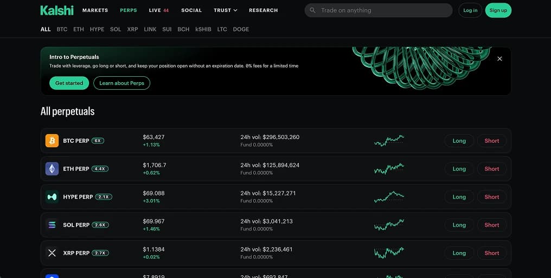Filter perpetuals by BCH
This screenshot has width=551, height=278.
tap(183, 29)
